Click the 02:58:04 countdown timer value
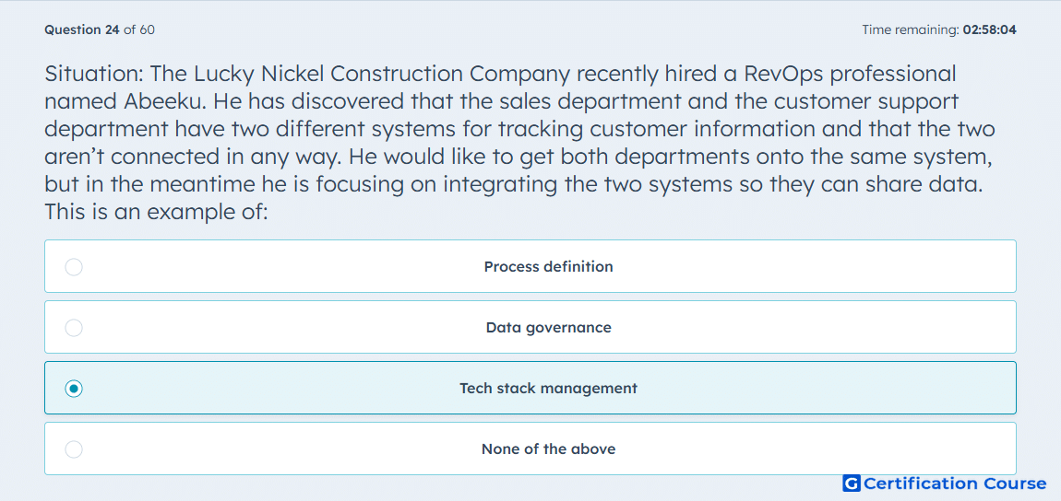Screen dimensions: 1061x501 990,29
